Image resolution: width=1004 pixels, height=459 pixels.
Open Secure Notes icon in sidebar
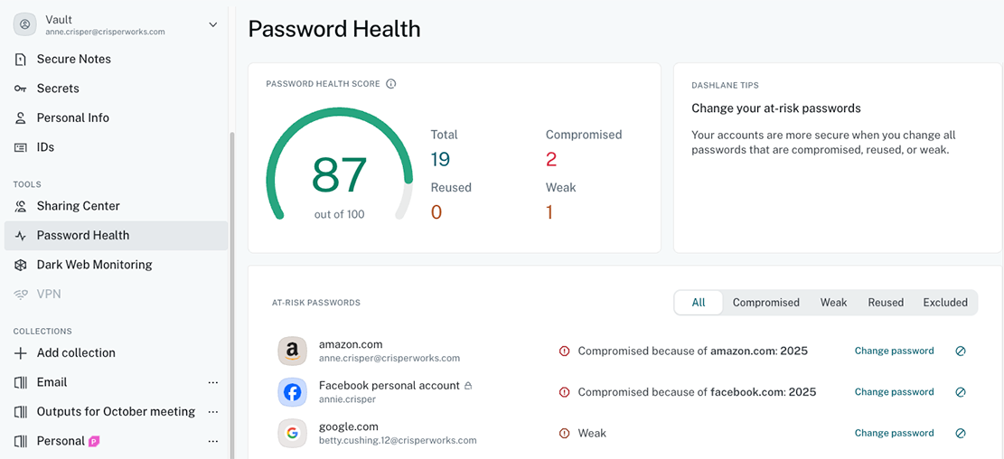21,60
